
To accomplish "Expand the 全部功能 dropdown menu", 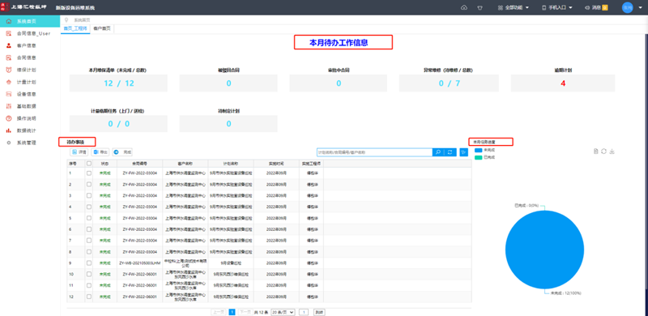I will pyautogui.click(x=514, y=7).
